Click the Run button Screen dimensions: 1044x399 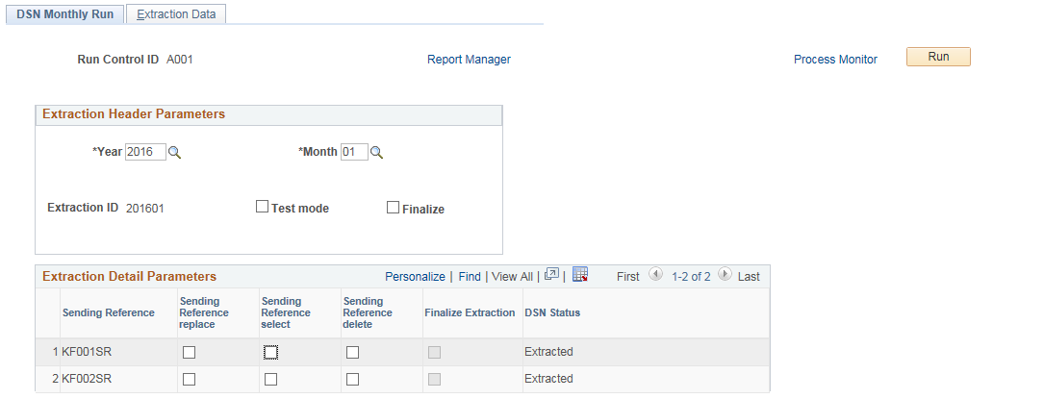938,57
